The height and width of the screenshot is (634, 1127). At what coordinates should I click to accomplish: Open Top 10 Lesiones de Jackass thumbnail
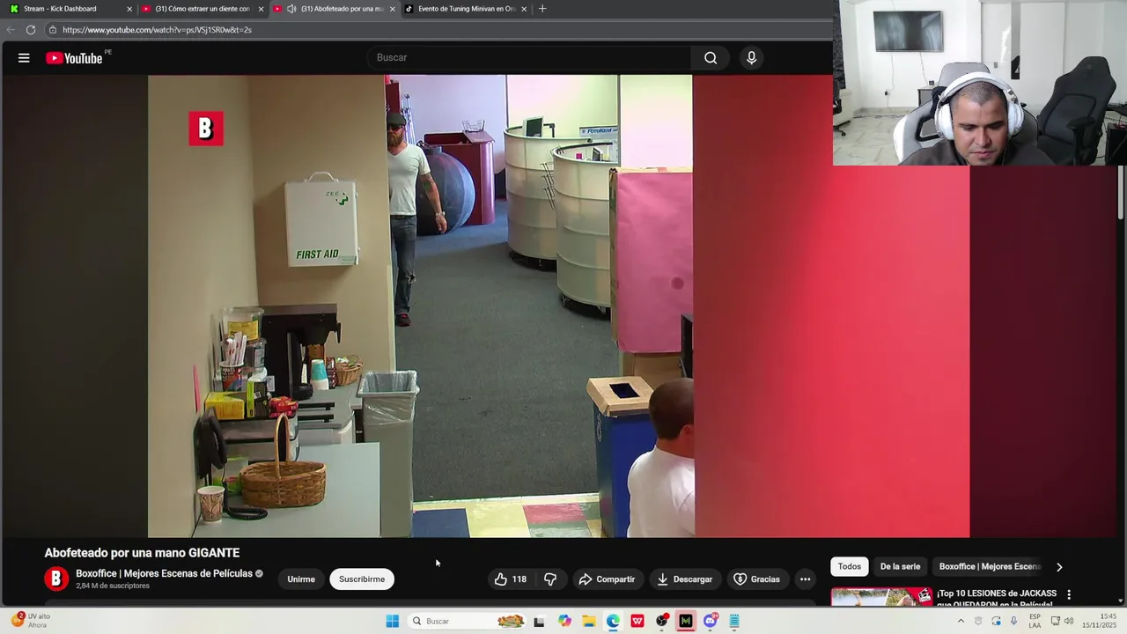[882, 597]
